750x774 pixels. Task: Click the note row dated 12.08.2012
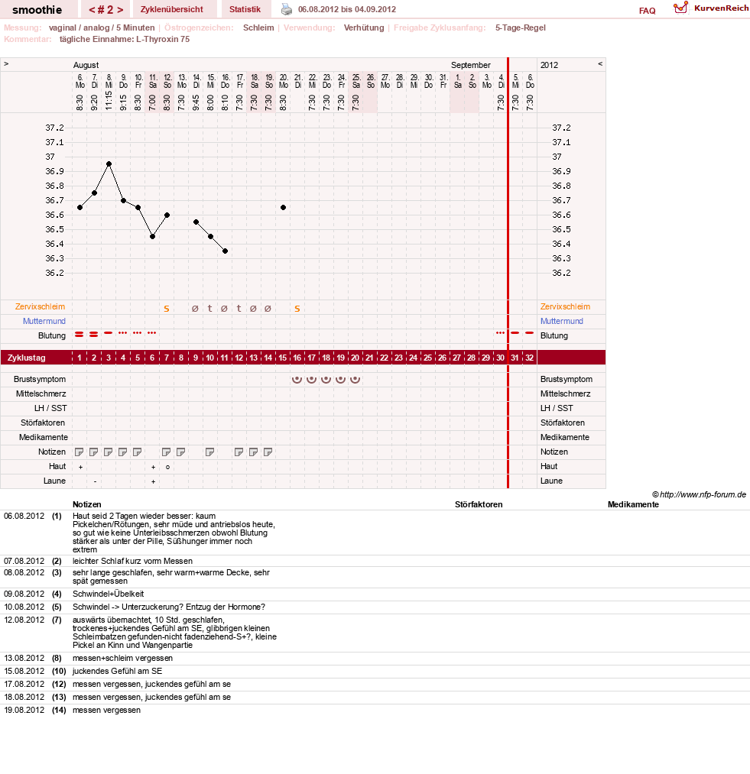pos(375,633)
